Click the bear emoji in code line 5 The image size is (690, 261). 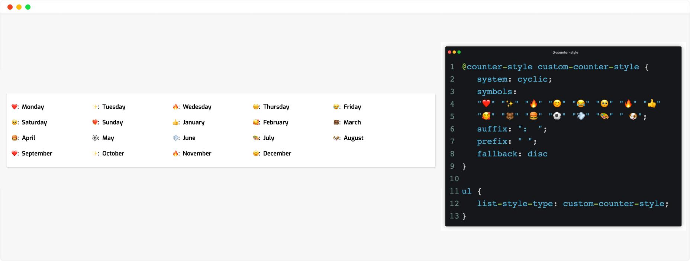510,116
